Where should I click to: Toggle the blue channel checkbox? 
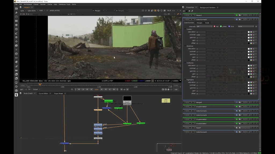pos(229,26)
